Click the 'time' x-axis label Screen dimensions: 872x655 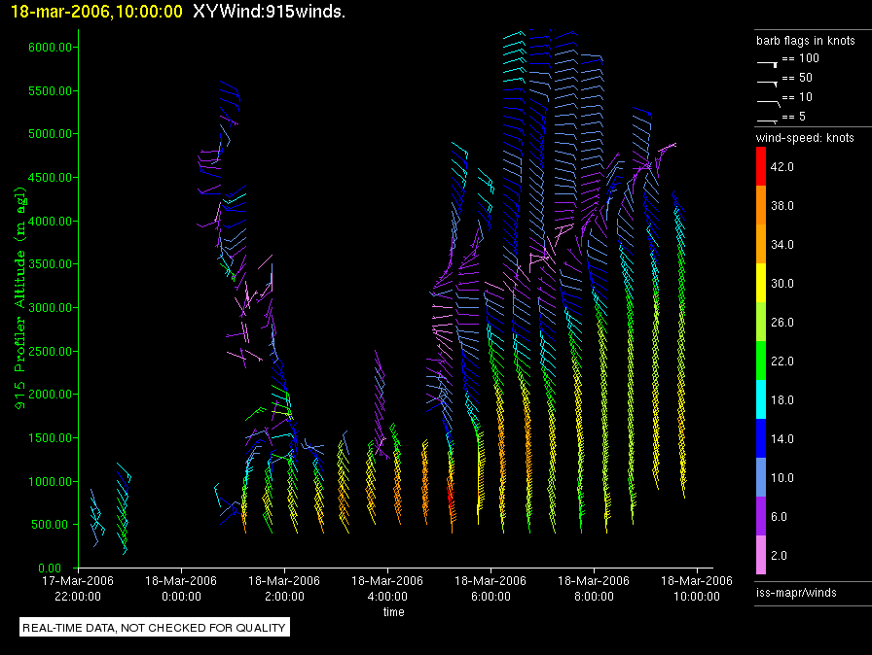click(393, 612)
